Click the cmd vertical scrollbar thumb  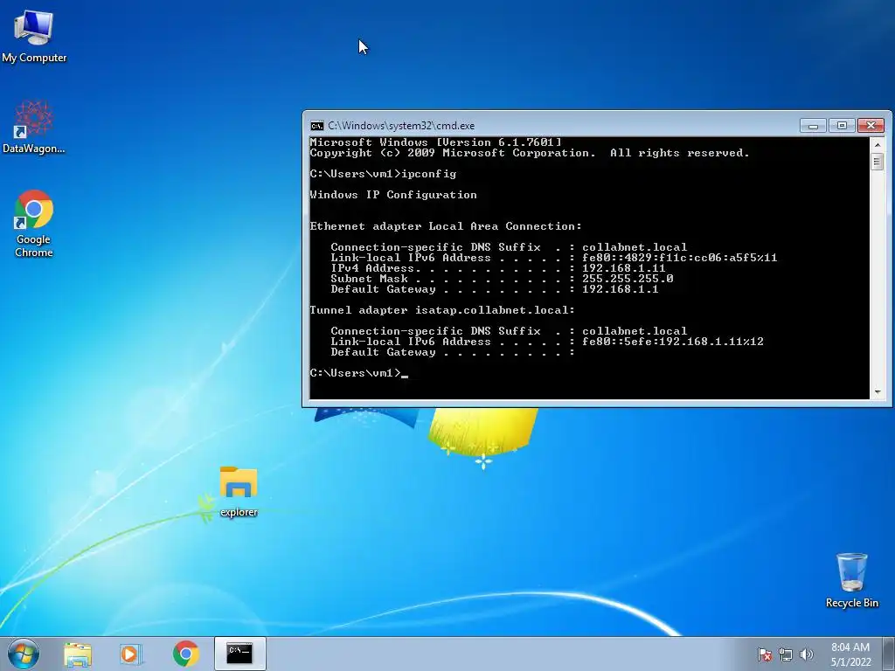click(x=878, y=162)
